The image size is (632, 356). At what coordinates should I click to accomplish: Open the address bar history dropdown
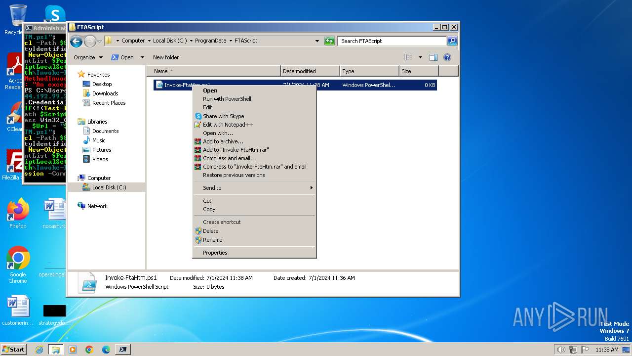pyautogui.click(x=317, y=41)
